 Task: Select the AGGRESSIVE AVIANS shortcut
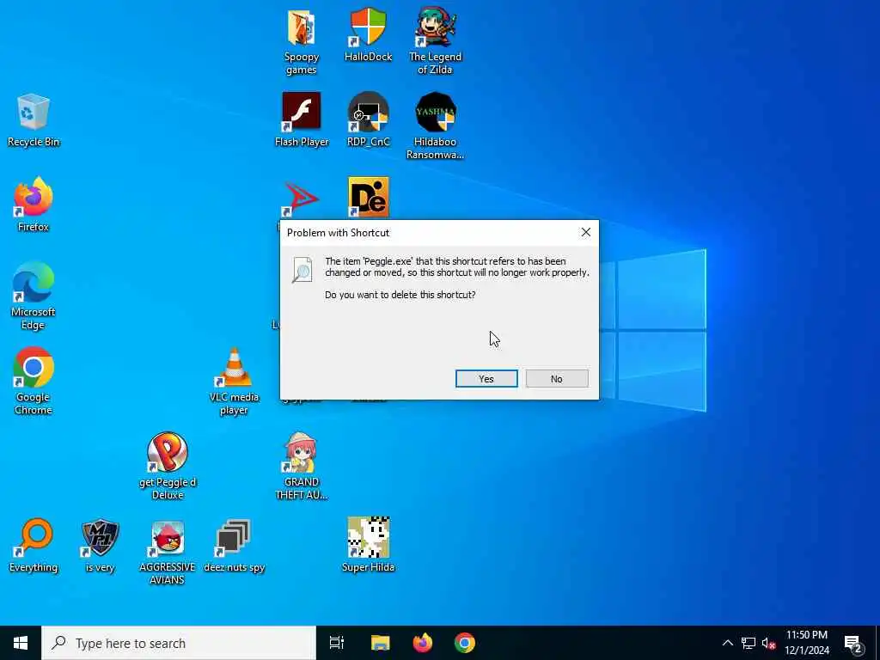click(168, 551)
